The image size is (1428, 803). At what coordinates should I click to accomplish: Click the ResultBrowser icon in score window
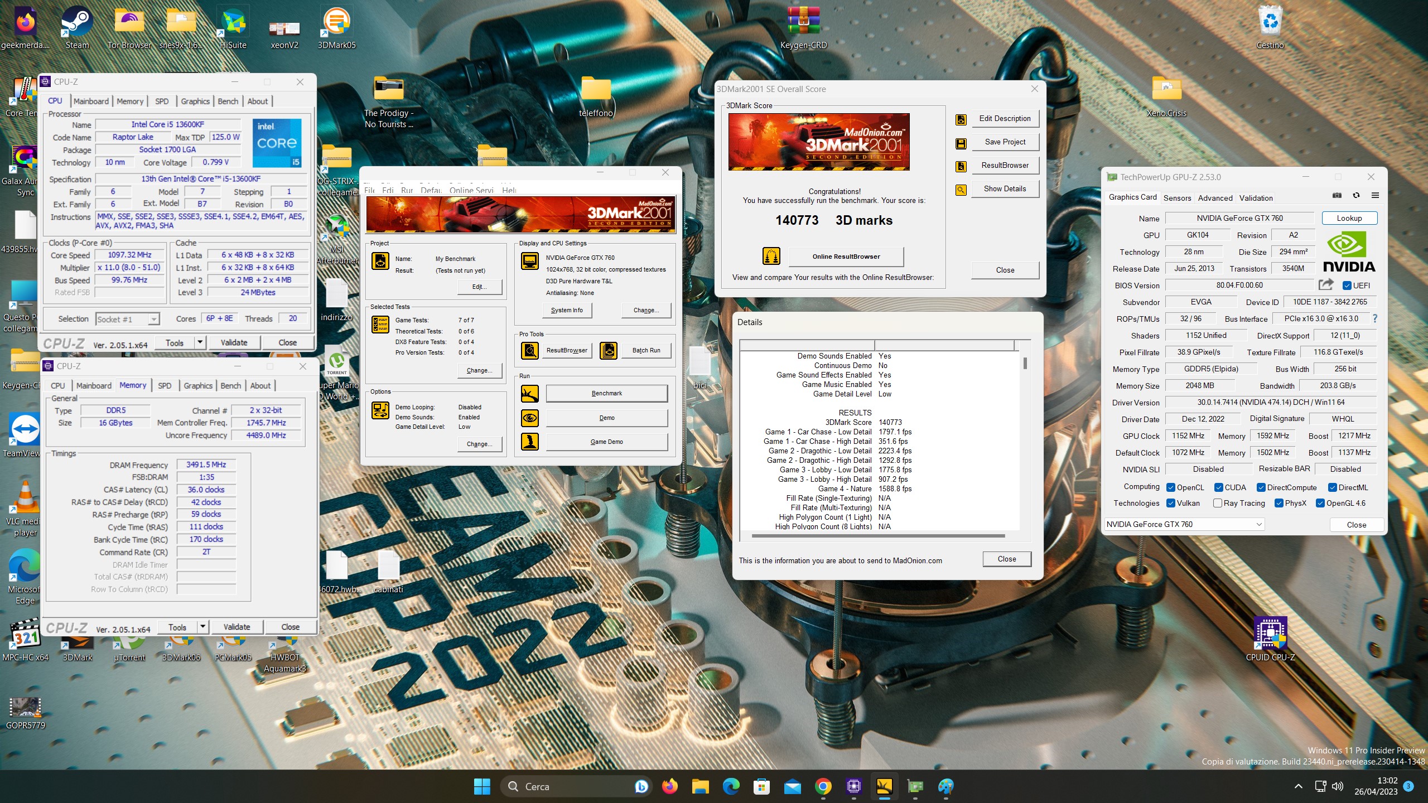961,166
